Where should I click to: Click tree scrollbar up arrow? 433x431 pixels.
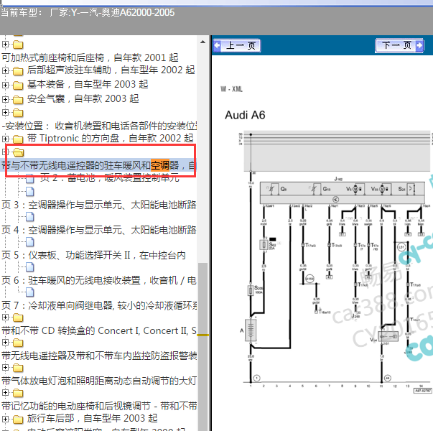pos(202,42)
